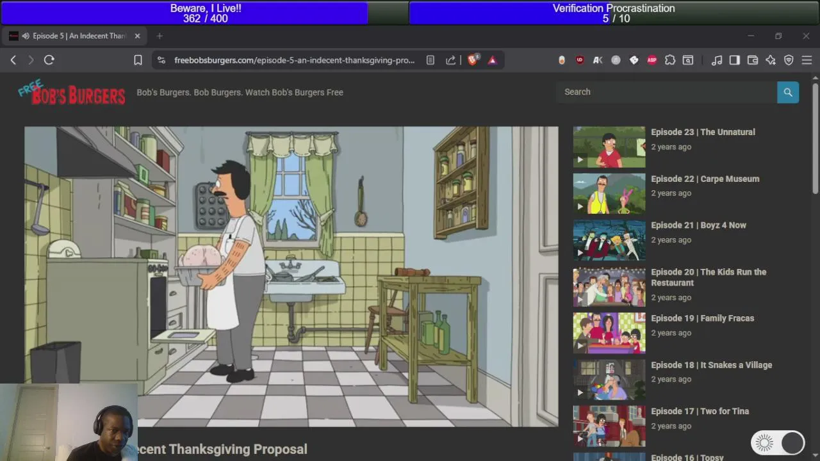Click the tab search toolbar icon
The image size is (820, 461).
click(687, 60)
